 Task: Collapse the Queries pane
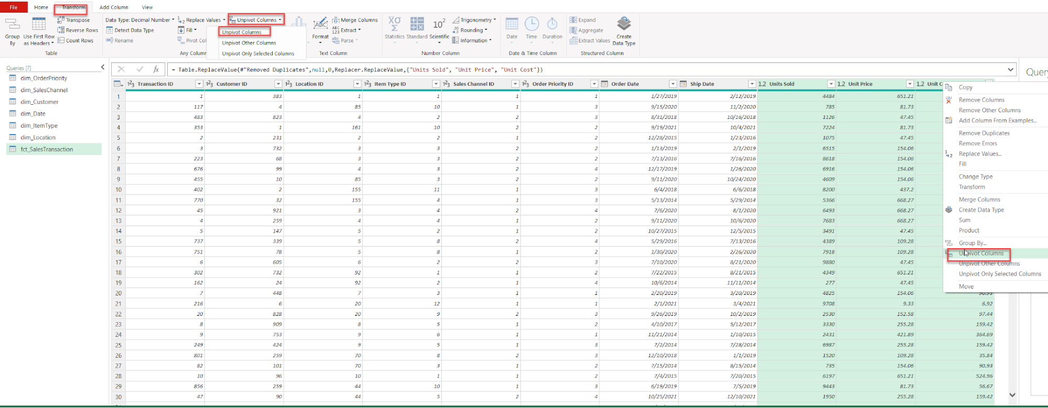click(x=103, y=67)
